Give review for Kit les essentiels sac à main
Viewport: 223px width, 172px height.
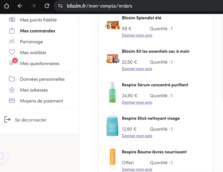pyautogui.click(x=137, y=69)
